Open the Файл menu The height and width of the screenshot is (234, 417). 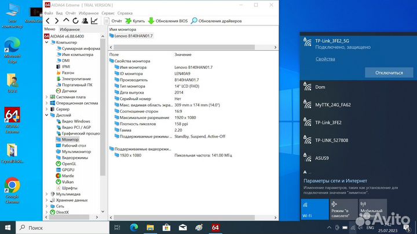(x=49, y=13)
